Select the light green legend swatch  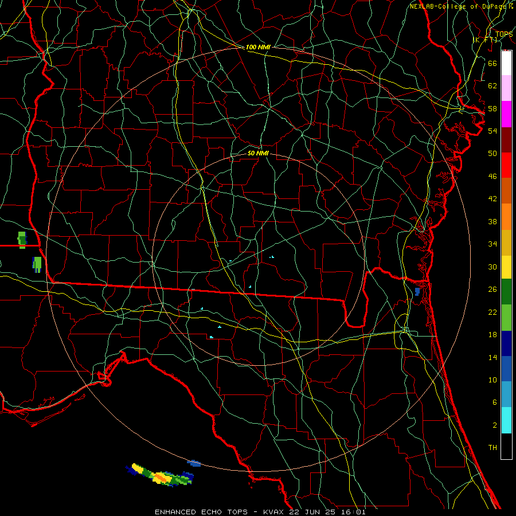click(506, 318)
